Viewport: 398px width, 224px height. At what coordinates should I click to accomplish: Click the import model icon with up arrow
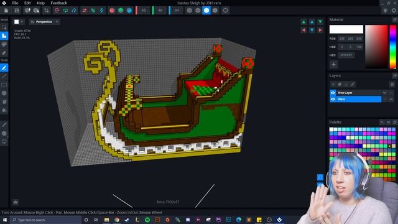[27, 11]
